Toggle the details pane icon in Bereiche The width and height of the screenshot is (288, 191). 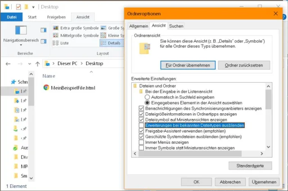(x=44, y=41)
